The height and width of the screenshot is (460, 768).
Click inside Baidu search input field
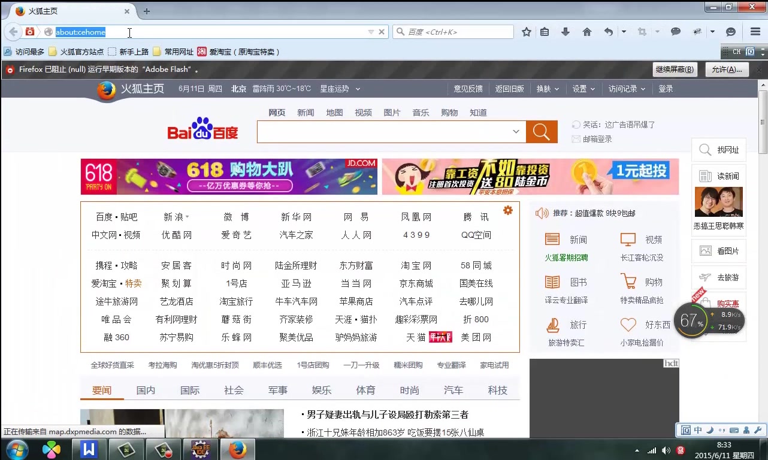[x=383, y=132]
